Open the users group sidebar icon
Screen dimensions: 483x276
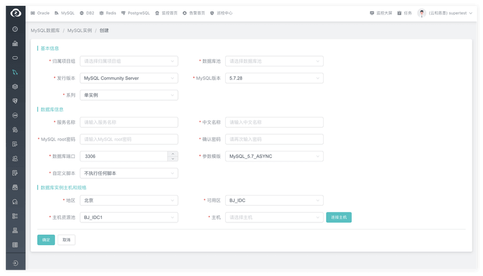(x=15, y=158)
